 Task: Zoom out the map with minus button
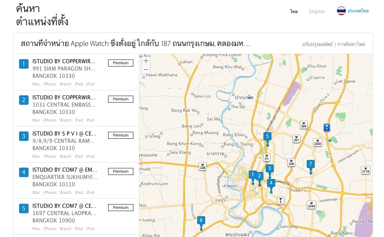tap(146, 69)
